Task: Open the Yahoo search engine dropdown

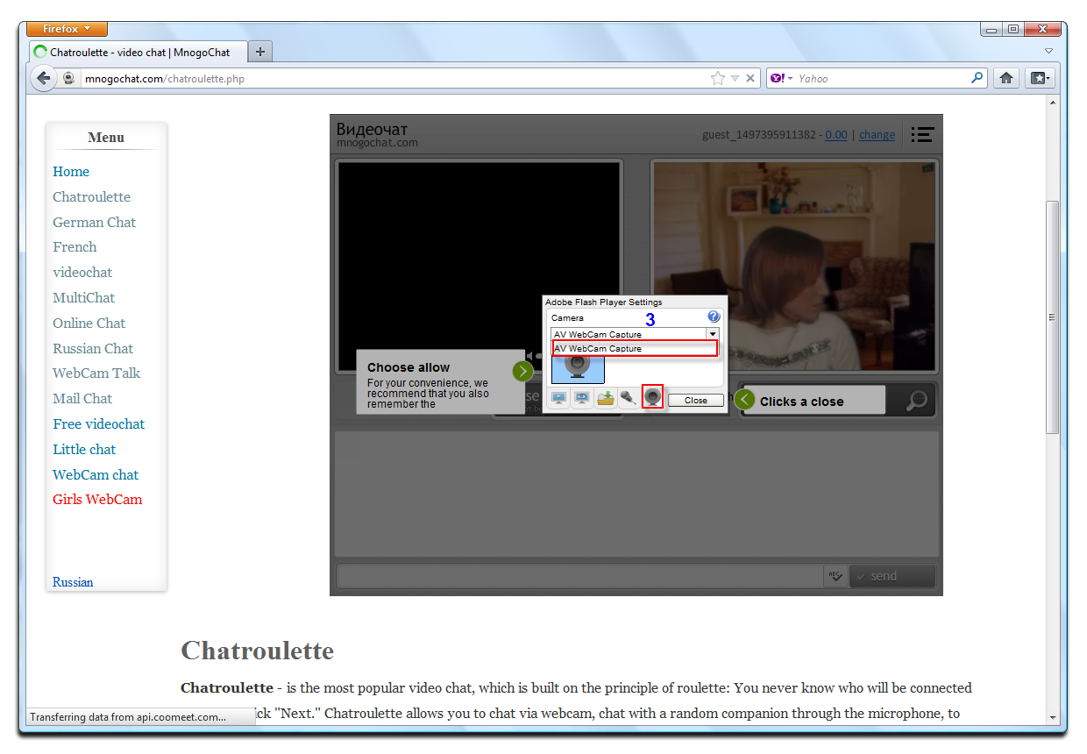Action: click(781, 78)
